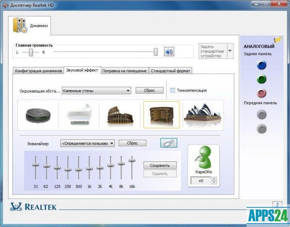Click the main volume slider handle
This screenshot has height=227, width=290.
(156, 52)
